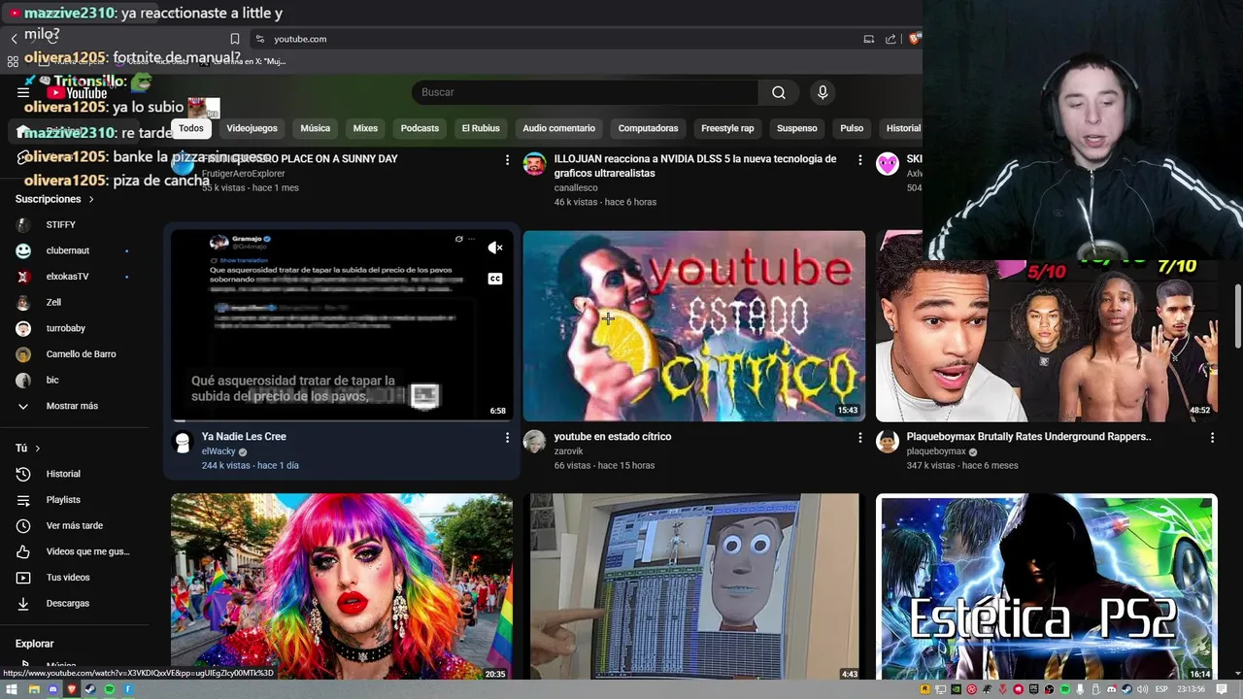Open options menu for SUNNY DAY video
The image size is (1243, 699).
tap(507, 159)
